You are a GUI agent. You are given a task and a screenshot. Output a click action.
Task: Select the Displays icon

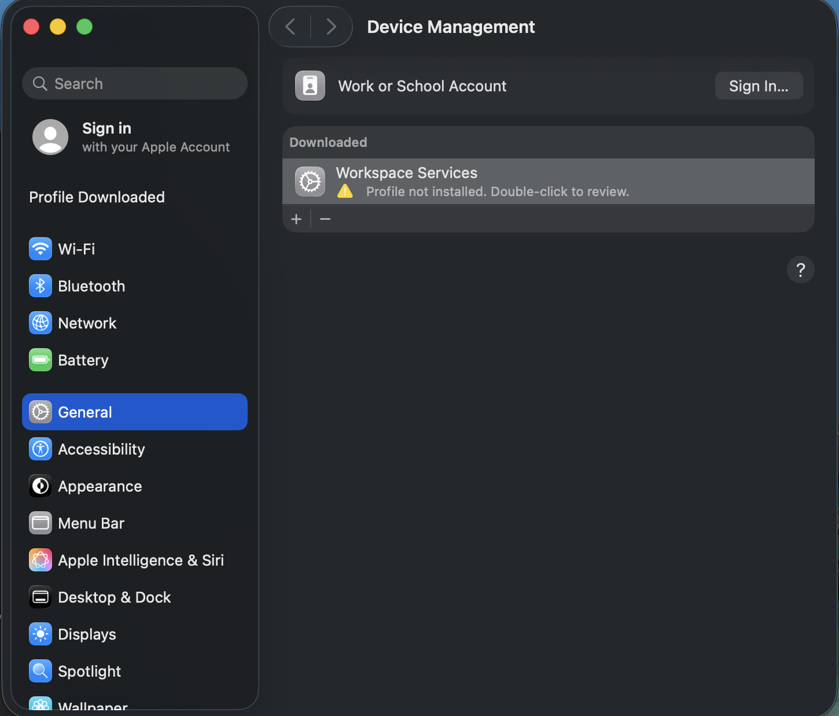click(40, 634)
